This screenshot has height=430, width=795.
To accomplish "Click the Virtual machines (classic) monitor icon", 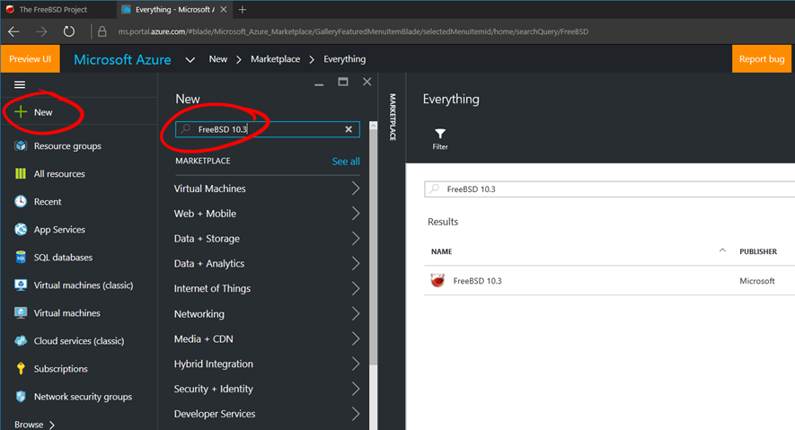I will coord(21,285).
